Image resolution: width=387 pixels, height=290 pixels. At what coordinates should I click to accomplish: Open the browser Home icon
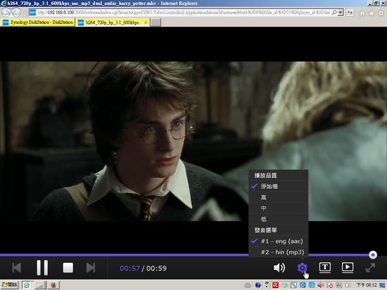point(362,14)
